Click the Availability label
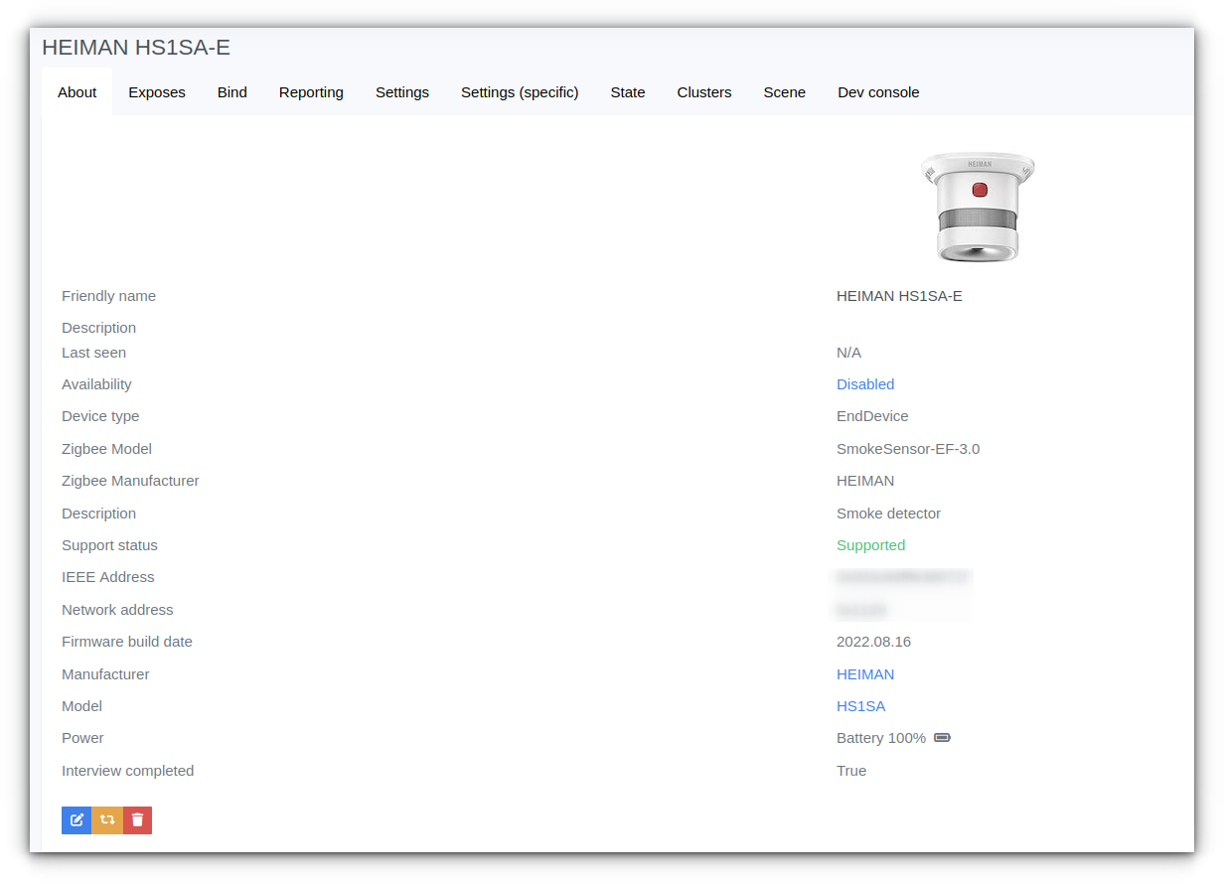This screenshot has height=884, width=1224. (x=96, y=384)
